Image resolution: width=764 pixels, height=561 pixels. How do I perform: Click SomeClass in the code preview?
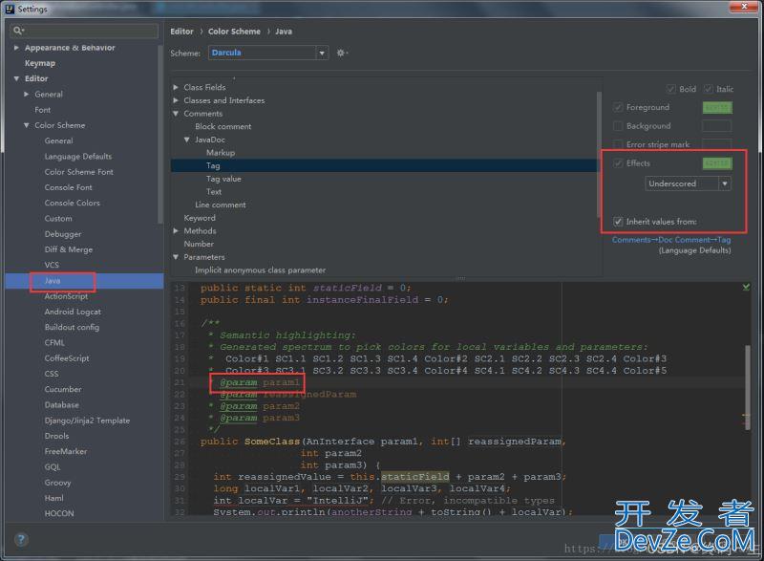point(272,442)
